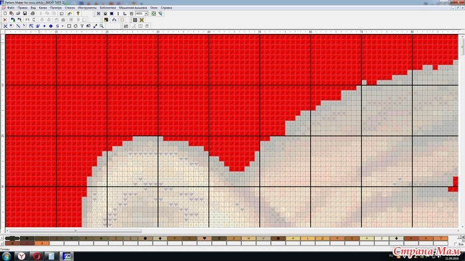
Task: Click the Undo arrow icon
Action: [61, 13]
